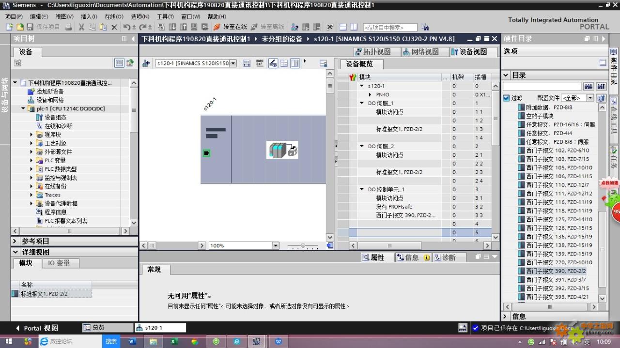The height and width of the screenshot is (348, 620).
Task: Click the search binoculars icon in toolbar
Action: [425, 27]
